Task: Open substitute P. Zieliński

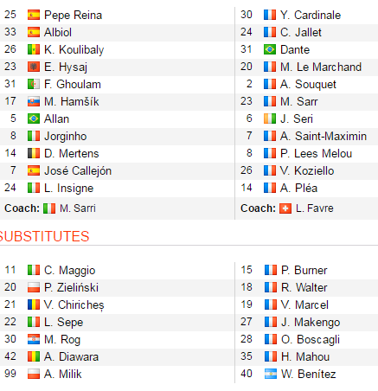Action: coord(72,287)
